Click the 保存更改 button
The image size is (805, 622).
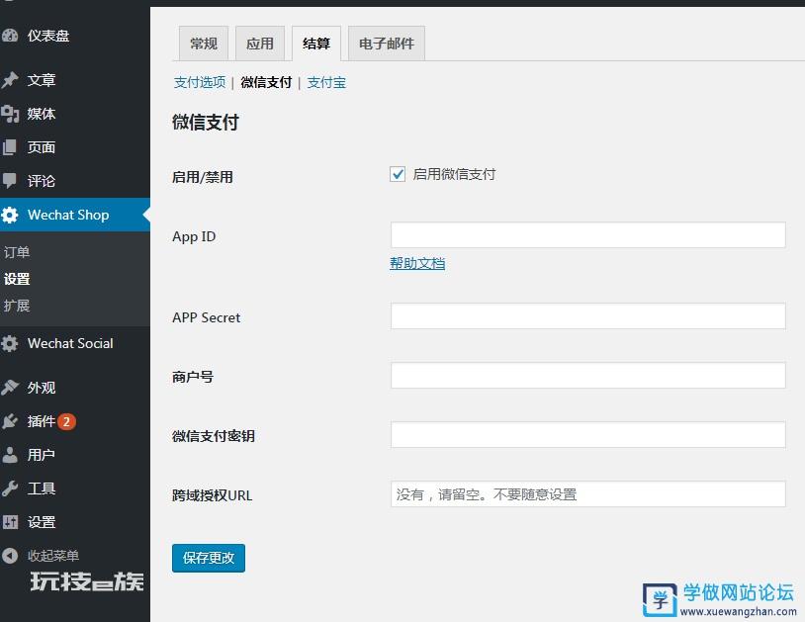[x=209, y=558]
